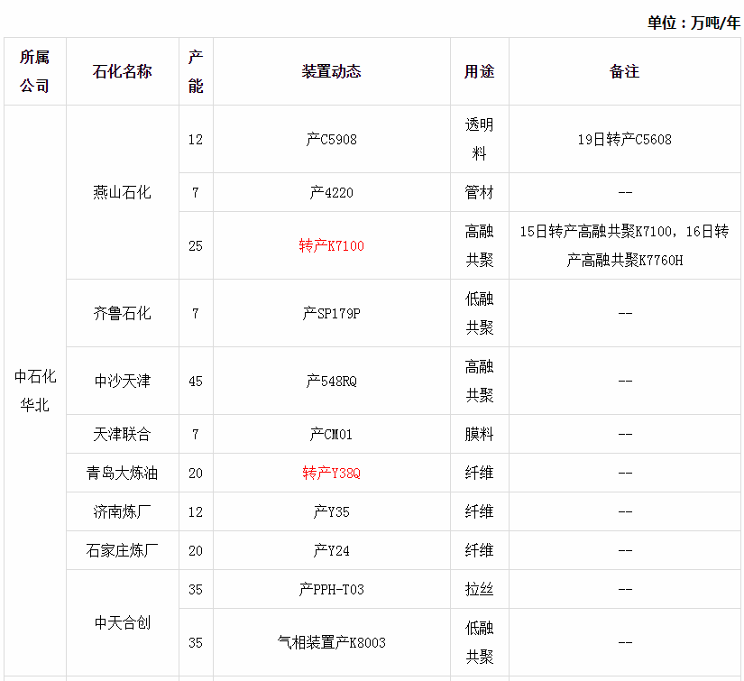
Task: Click capacity 7 in the 齐鲁石化 row
Action: click(196, 313)
